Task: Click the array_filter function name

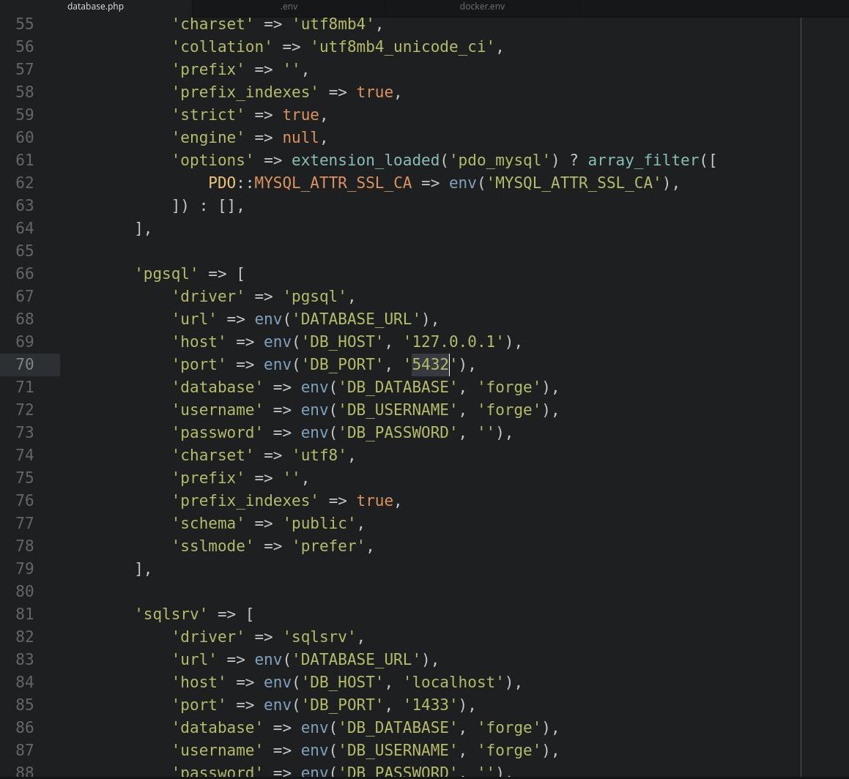Action: [644, 160]
